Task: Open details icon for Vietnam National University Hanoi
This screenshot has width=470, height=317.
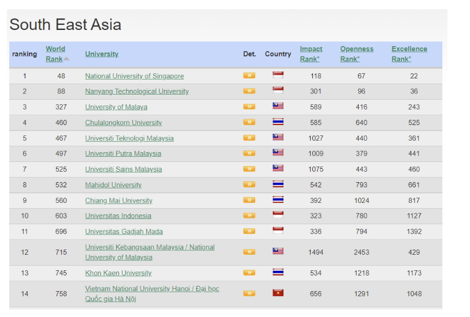Action: click(x=249, y=293)
